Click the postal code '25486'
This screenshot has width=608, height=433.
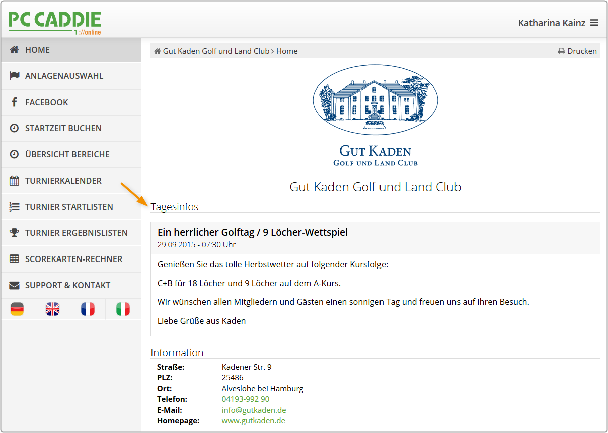coord(233,378)
